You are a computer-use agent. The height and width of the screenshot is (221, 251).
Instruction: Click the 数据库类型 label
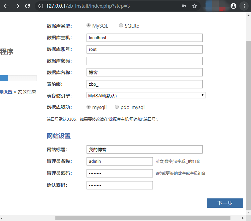tap(59, 26)
